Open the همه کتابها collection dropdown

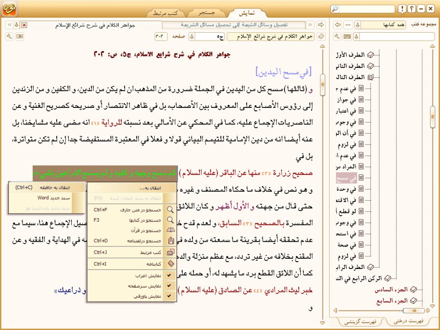(357, 25)
